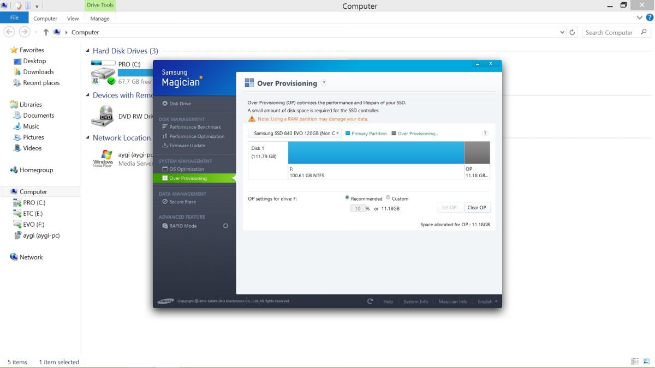Switch to large icons view in status bar
Screen dimensions: 655x368
point(646,361)
